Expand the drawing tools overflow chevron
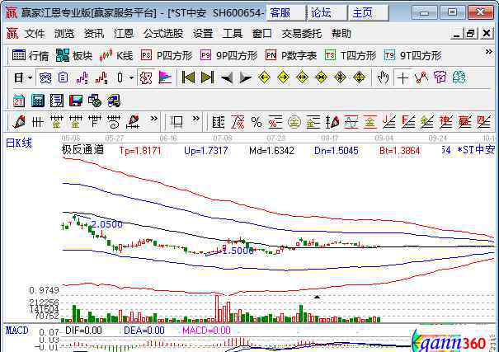 (153, 119)
